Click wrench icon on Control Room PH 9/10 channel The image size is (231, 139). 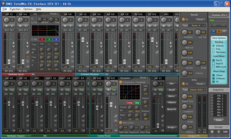click(x=102, y=116)
